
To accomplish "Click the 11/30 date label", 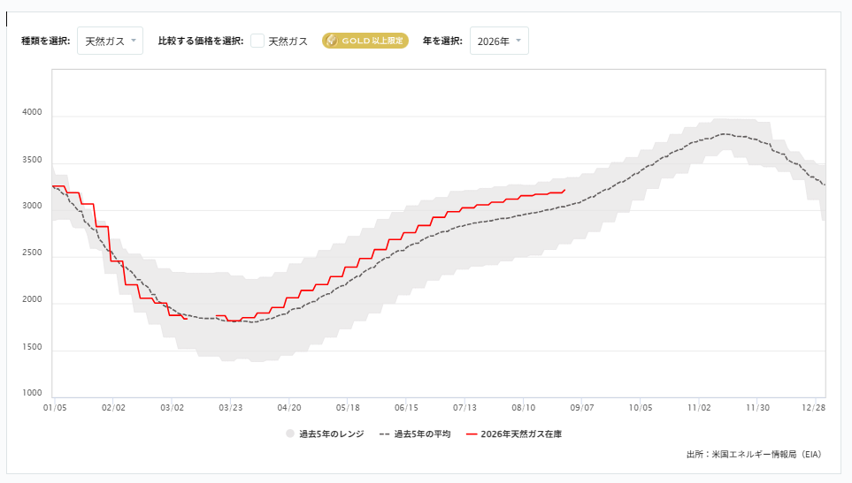I will (x=758, y=408).
